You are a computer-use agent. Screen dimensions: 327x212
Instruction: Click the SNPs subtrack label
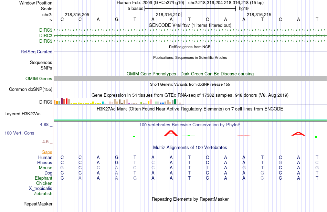point(46,68)
